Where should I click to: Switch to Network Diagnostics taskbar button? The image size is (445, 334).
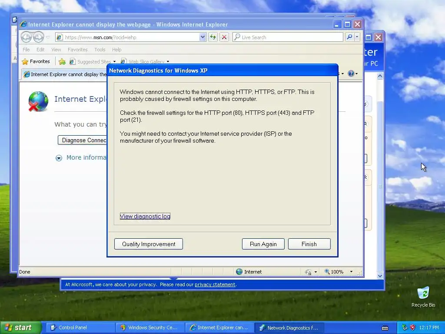[x=289, y=327]
